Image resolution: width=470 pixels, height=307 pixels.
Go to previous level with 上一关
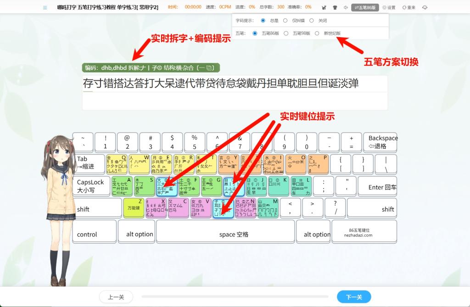click(116, 297)
